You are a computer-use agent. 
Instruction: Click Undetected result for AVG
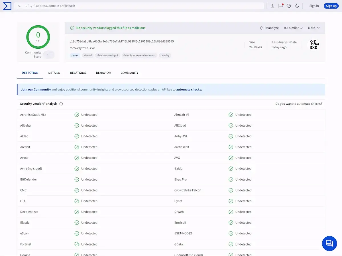point(243,158)
